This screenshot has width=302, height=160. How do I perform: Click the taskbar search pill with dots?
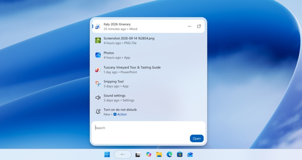pyautogui.click(x=123, y=154)
